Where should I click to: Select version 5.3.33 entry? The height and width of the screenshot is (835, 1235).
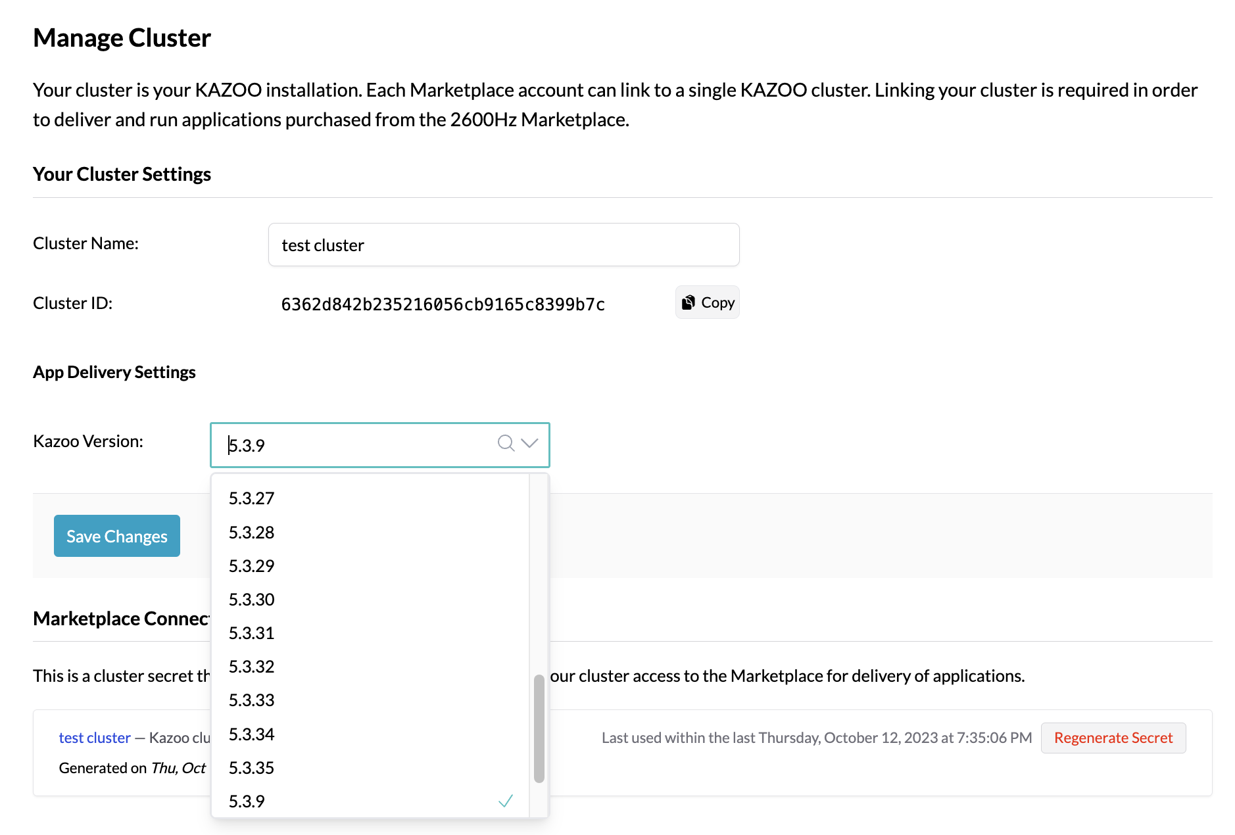tap(370, 700)
